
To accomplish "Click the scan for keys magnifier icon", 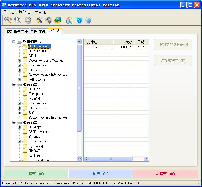I will [8, 20].
